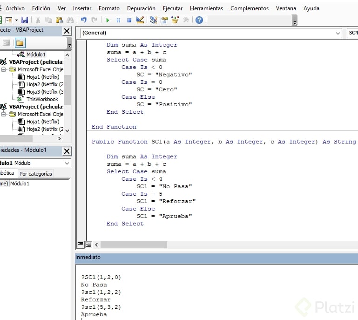Viewport: 358px width, 320px height.
Task: Save the project with the floppy disk icon
Action: coord(25,20)
